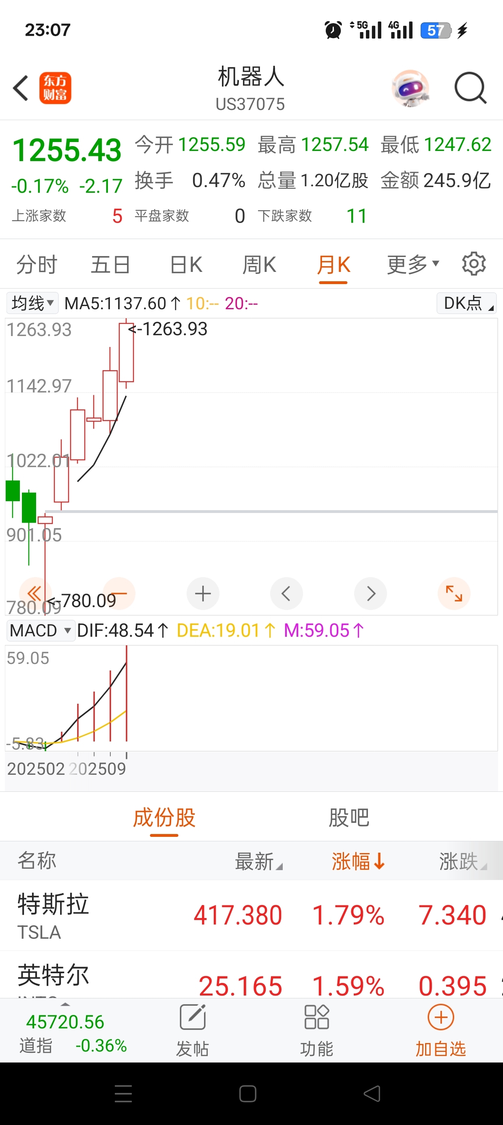Open the DK点 selector
This screenshot has width=503, height=1125.
point(466,303)
